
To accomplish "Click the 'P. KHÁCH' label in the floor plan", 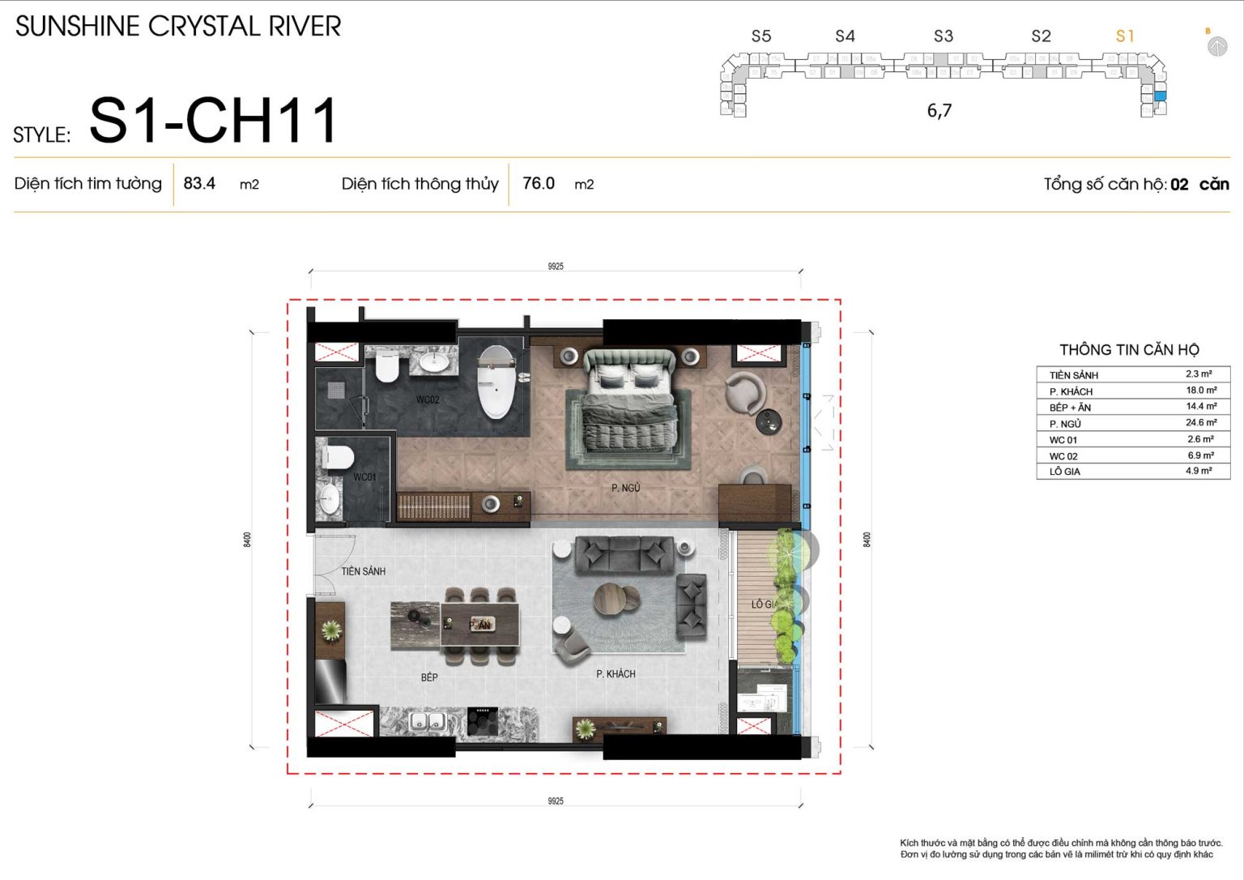I will click(616, 674).
